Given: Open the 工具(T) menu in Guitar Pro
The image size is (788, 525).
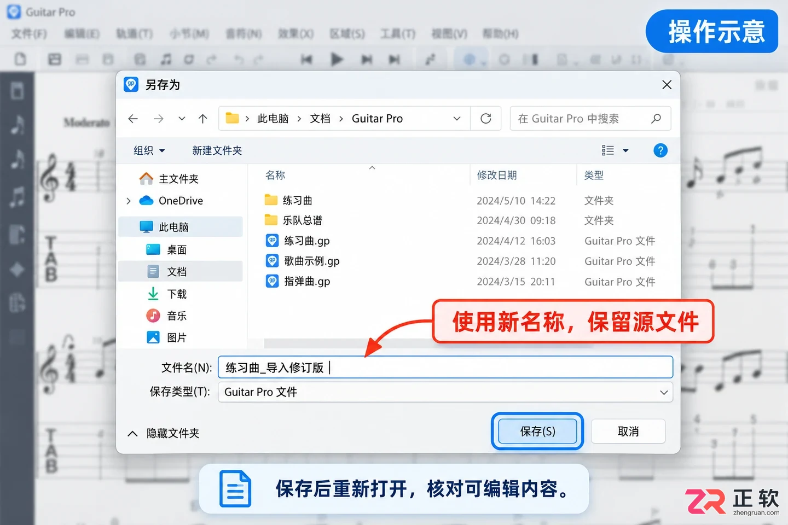Looking at the screenshot, I should pyautogui.click(x=398, y=34).
